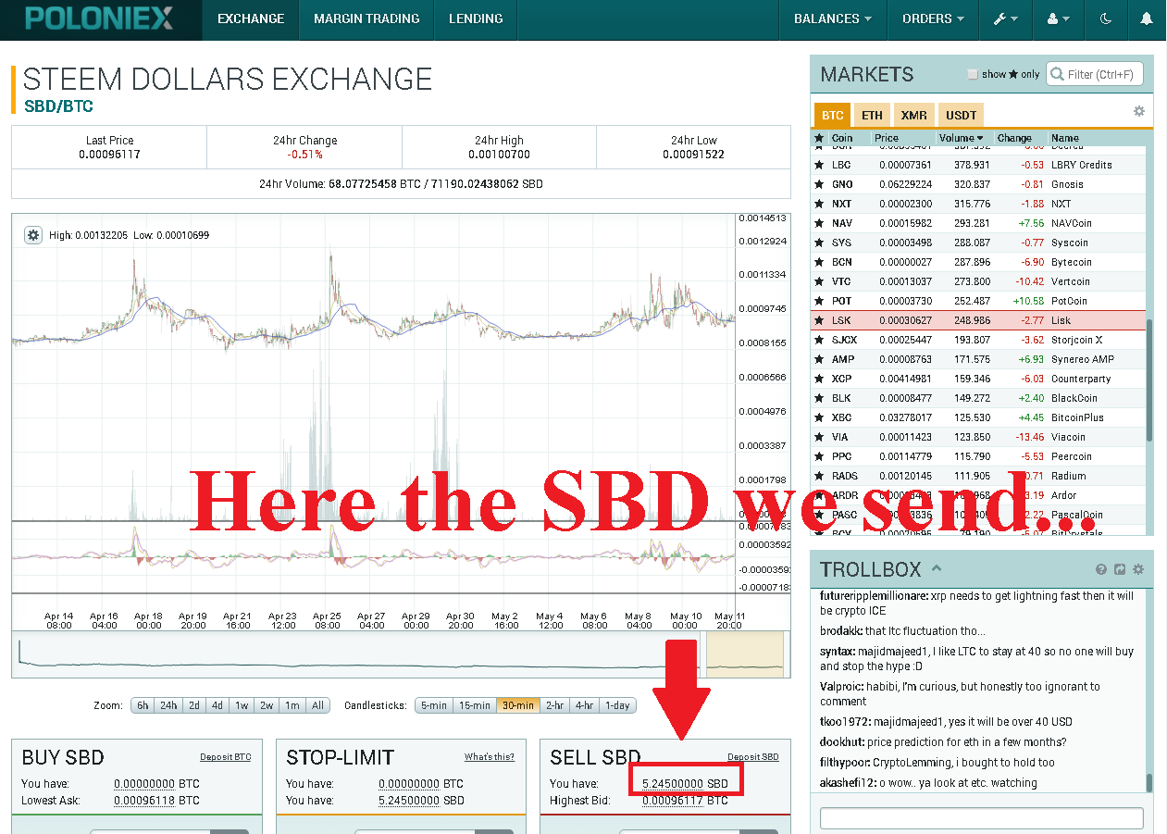
Task: Switch to ETH markets tab
Action: point(872,116)
